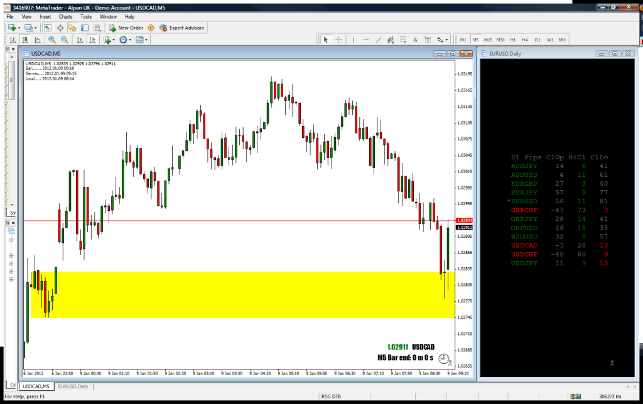Open the Insert menu
The width and height of the screenshot is (643, 404).
tap(45, 17)
